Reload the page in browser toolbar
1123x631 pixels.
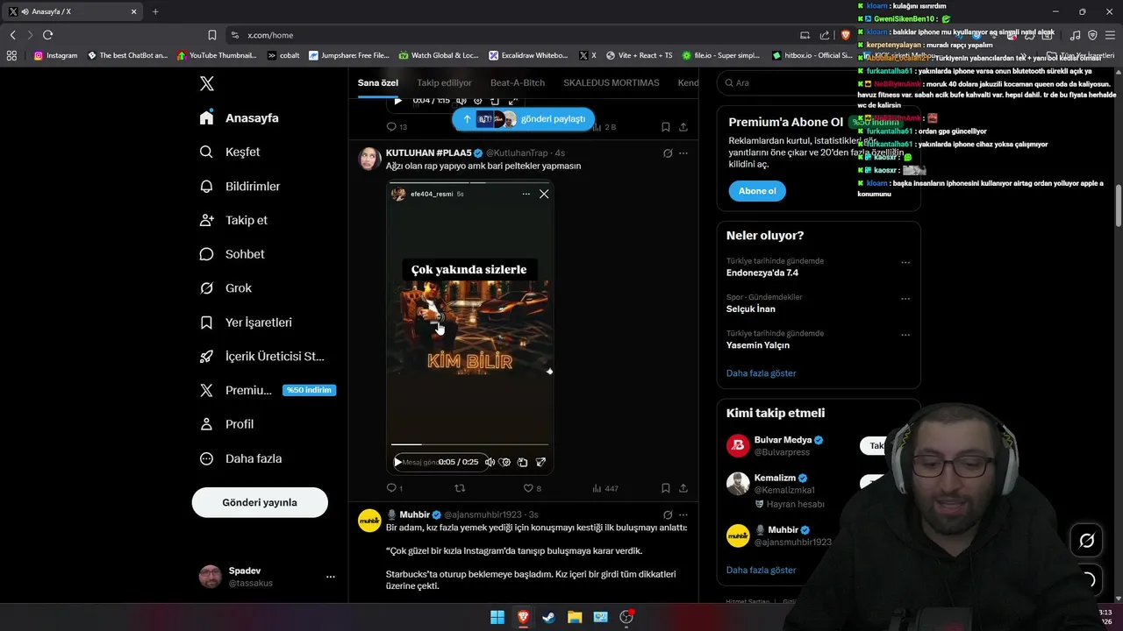coord(47,35)
